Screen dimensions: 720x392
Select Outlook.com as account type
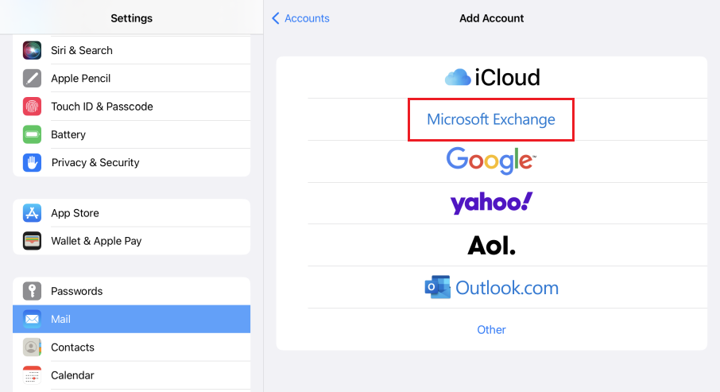coord(491,287)
